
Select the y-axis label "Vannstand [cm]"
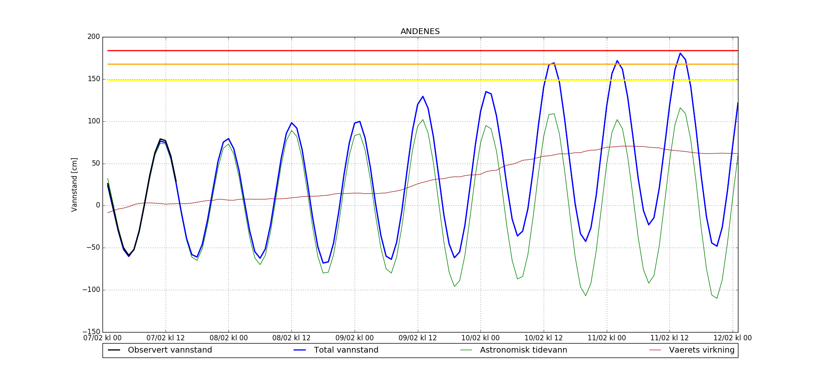coord(74,184)
